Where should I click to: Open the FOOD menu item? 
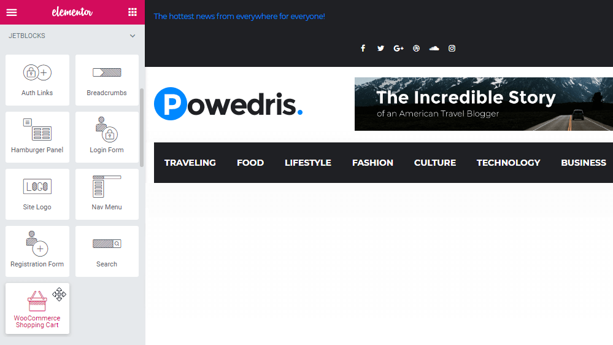pyautogui.click(x=250, y=163)
